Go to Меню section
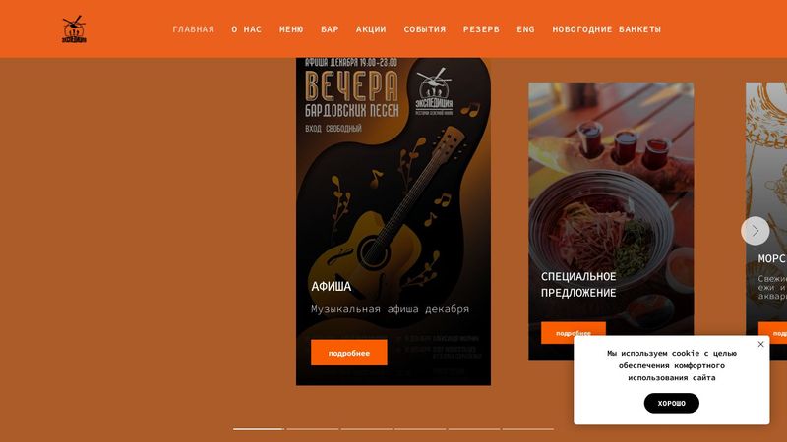 pos(291,29)
